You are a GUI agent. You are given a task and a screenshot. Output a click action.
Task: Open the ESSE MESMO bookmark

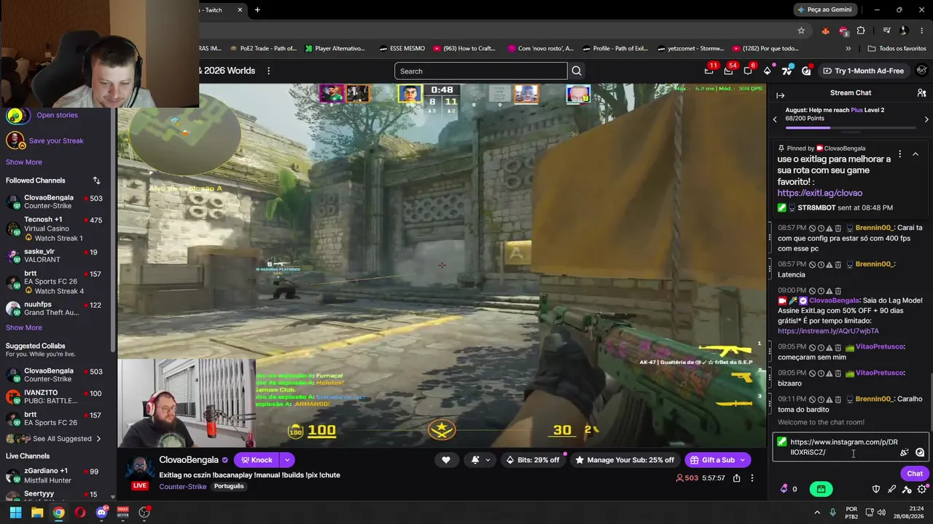click(x=402, y=49)
